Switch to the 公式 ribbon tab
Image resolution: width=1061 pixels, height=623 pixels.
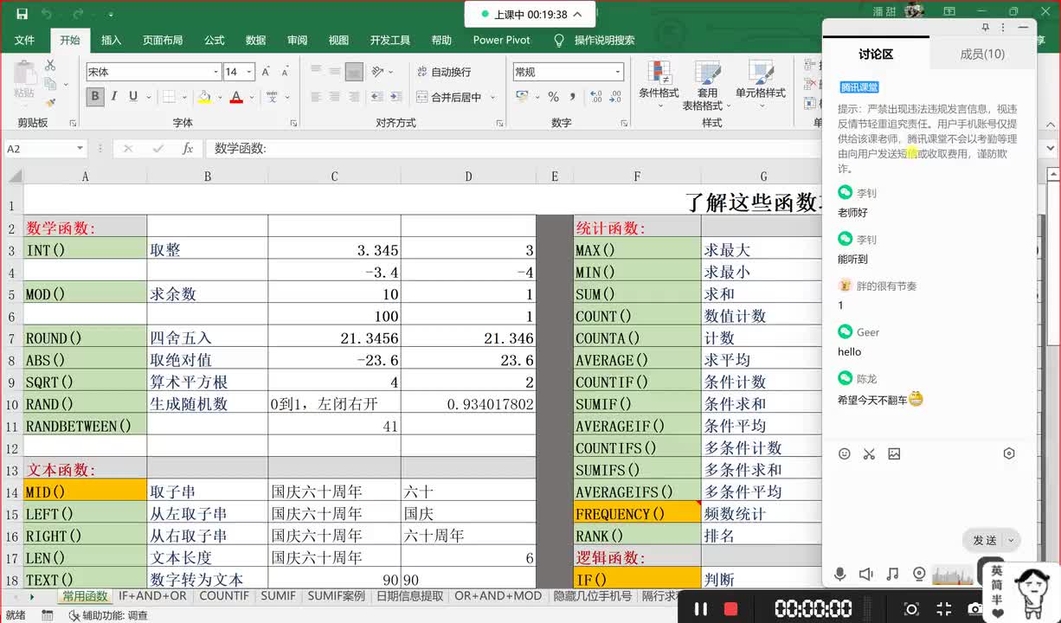(214, 40)
